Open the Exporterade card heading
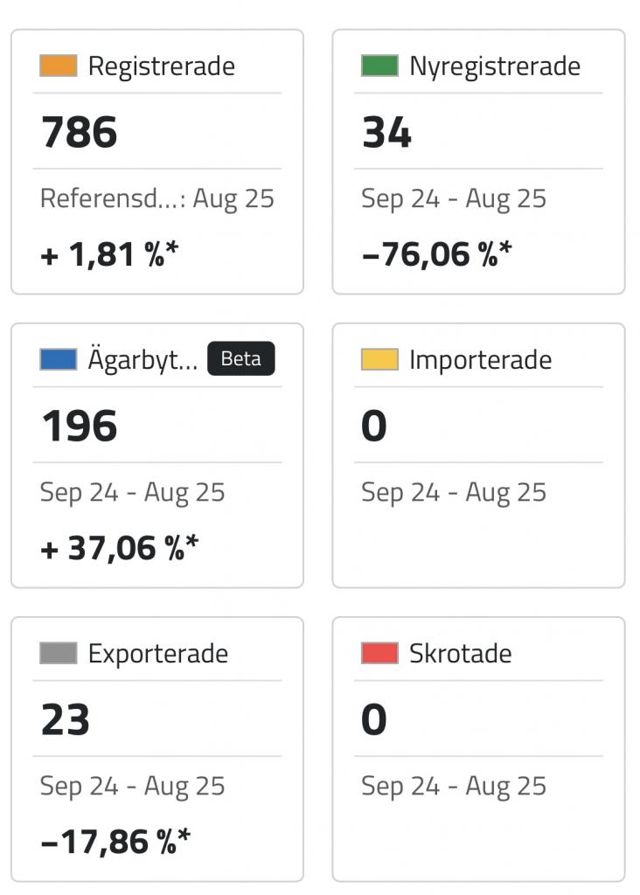This screenshot has height=895, width=640. coord(158,654)
